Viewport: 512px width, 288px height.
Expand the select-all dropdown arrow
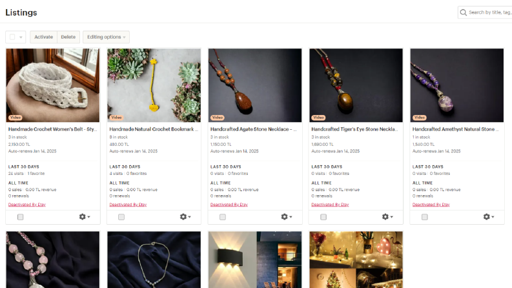[x=21, y=37]
